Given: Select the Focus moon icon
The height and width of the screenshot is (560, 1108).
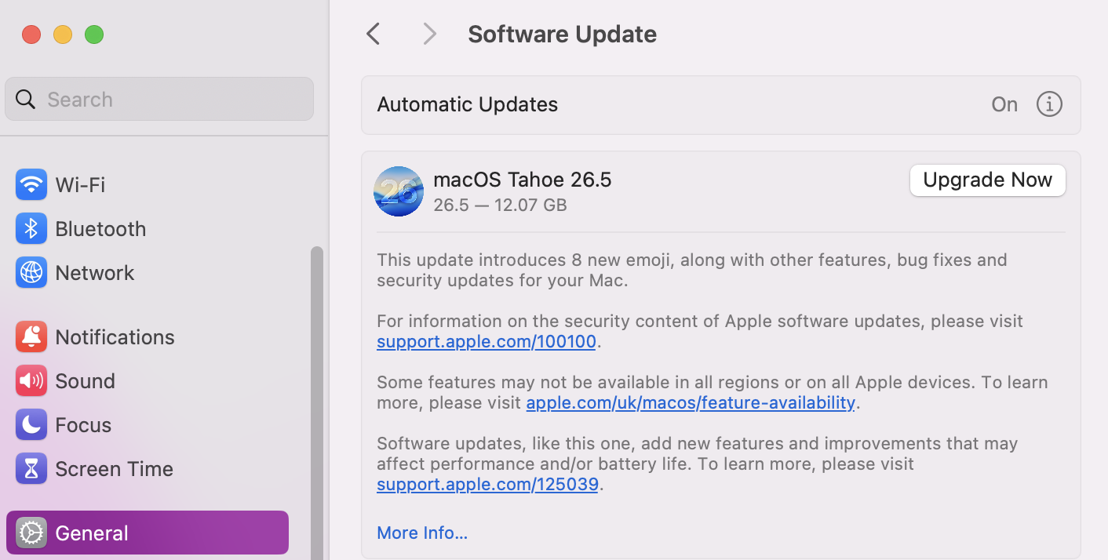Looking at the screenshot, I should (31, 425).
